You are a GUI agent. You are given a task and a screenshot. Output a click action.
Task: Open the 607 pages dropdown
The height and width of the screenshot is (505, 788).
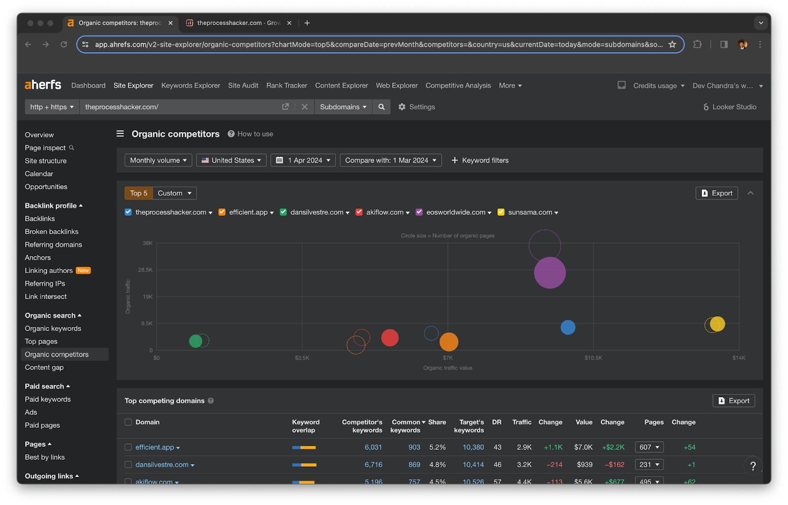click(x=649, y=447)
